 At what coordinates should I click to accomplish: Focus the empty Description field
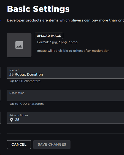point(66,95)
